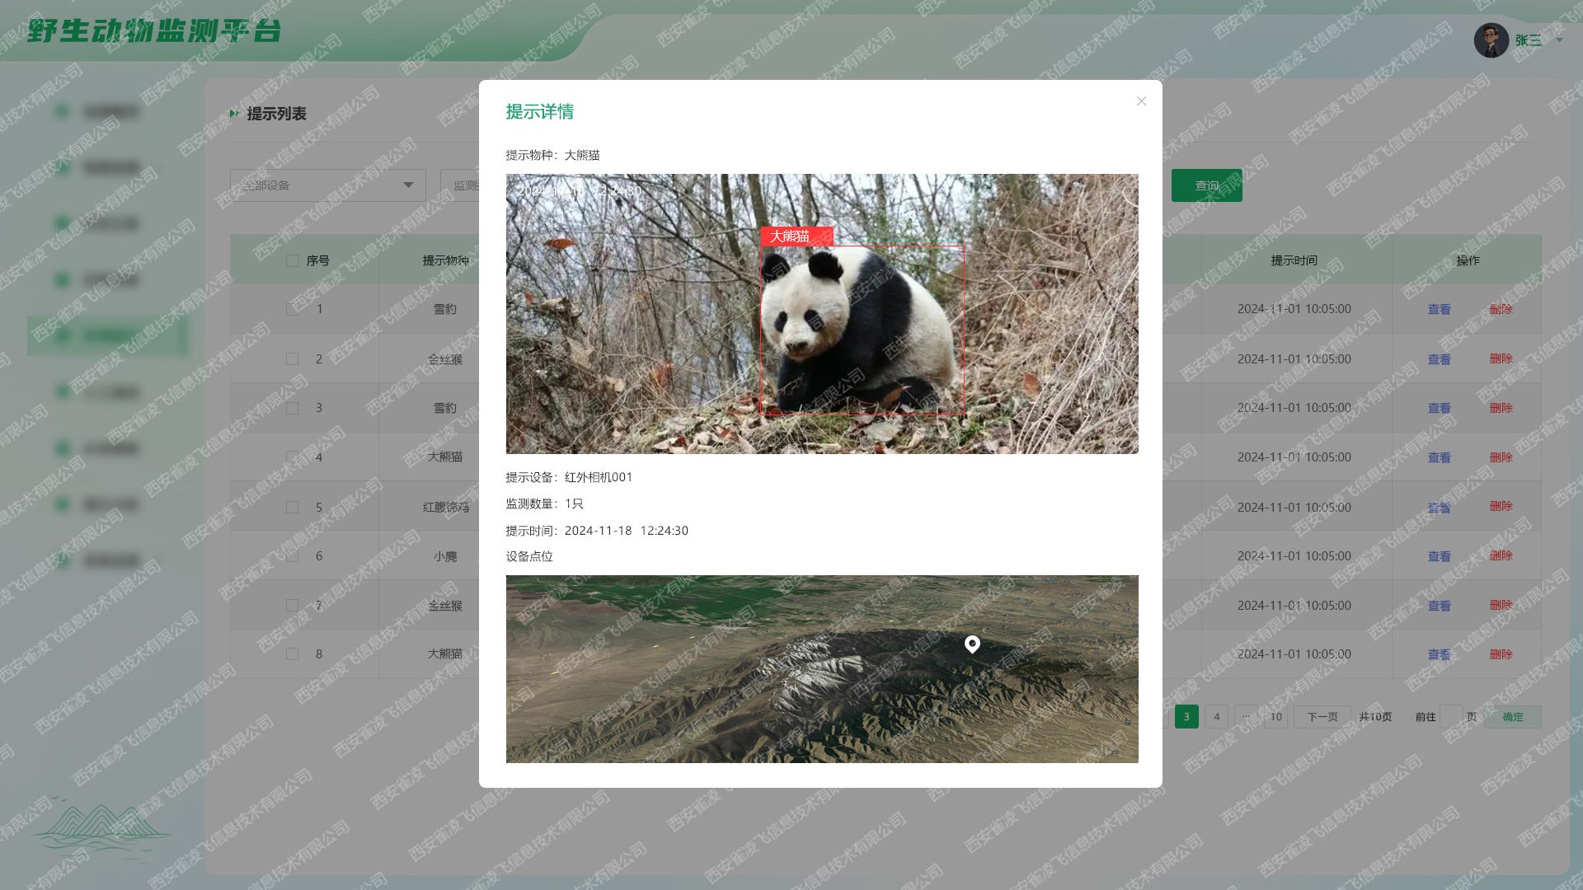Toggle the select-all checkbox beside 序号
The image size is (1583, 890).
point(292,261)
